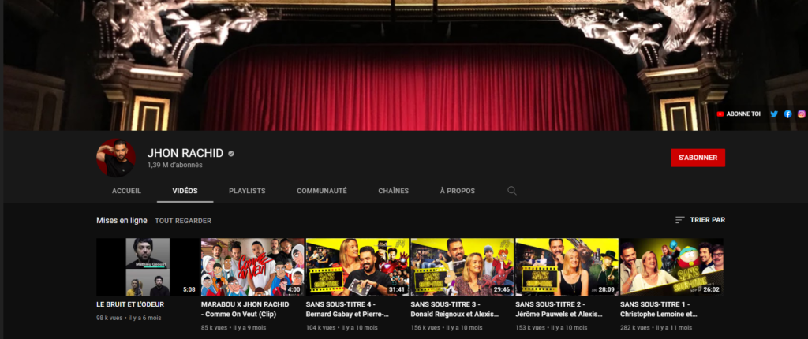Open the Facebook link in the banner
The height and width of the screenshot is (339, 808).
788,114
